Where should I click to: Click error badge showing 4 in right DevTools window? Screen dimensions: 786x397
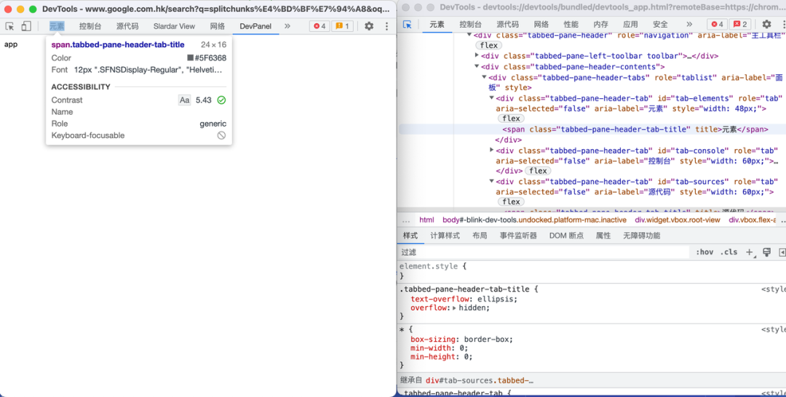coord(717,24)
